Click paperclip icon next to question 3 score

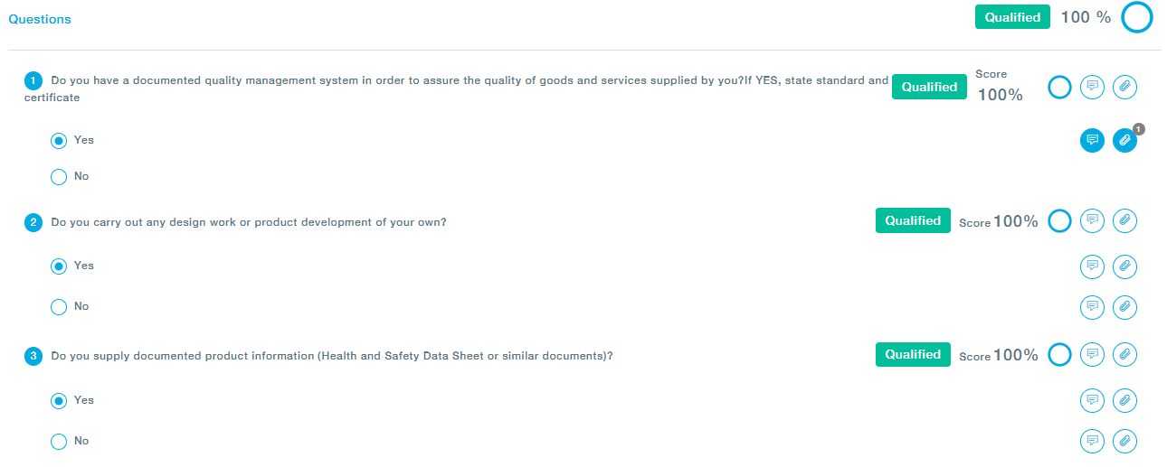1124,354
